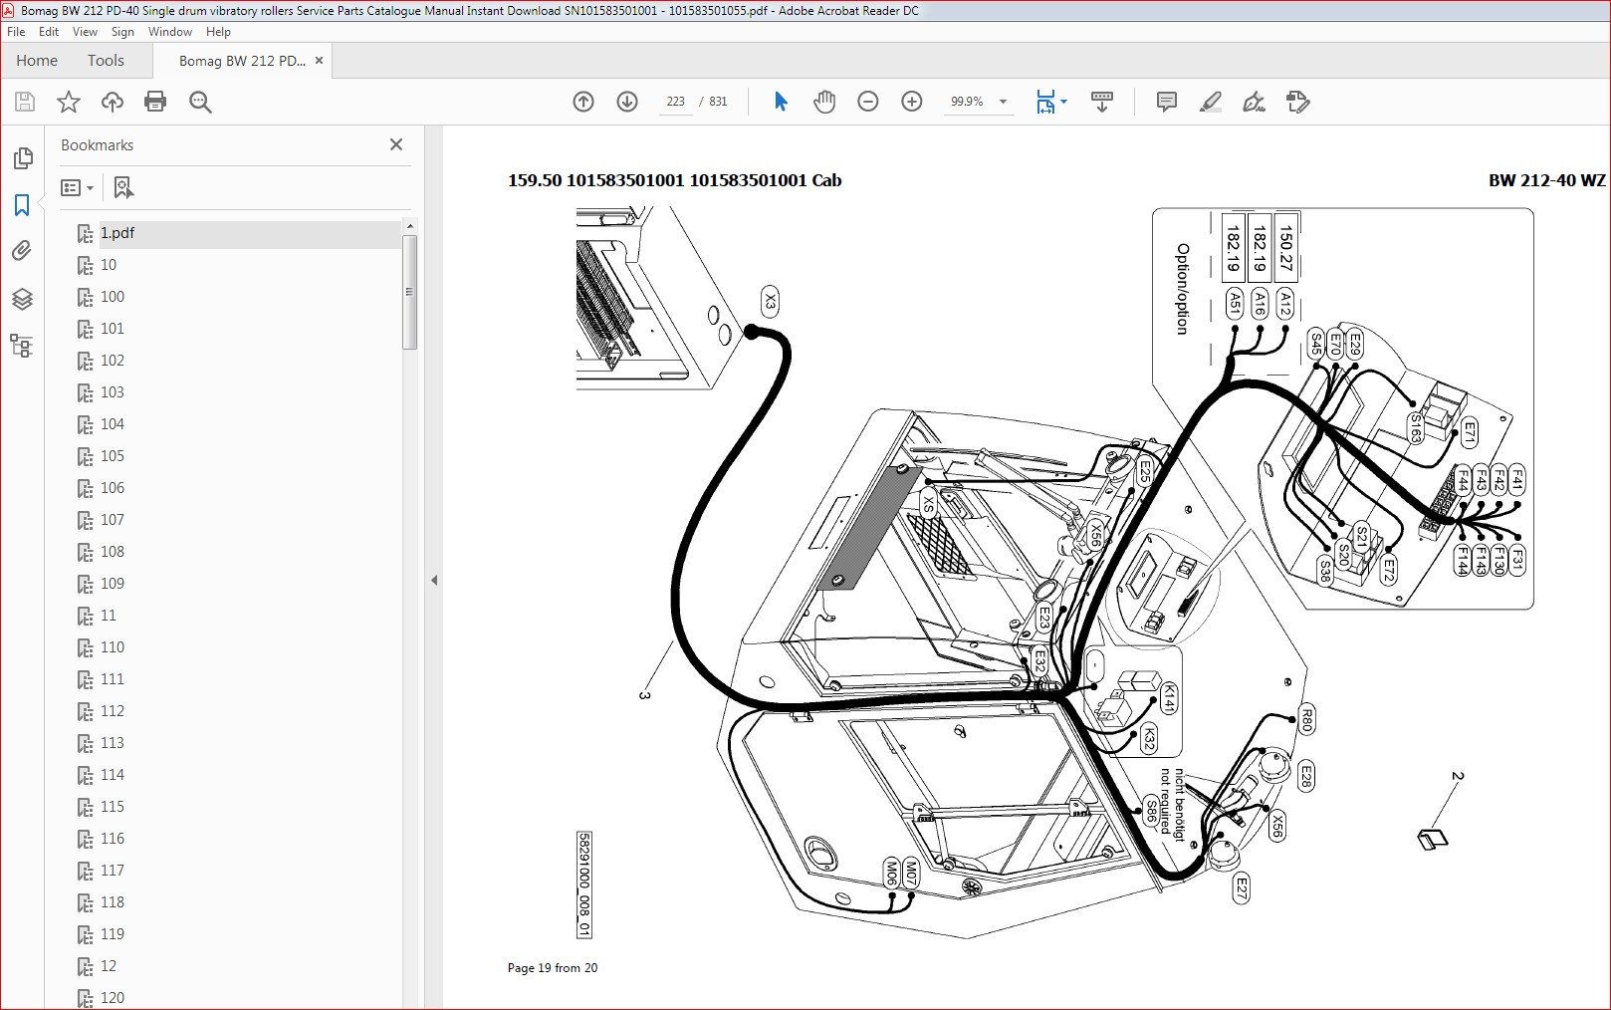
Task: Open the Sign document pen tool
Action: pyautogui.click(x=1255, y=102)
